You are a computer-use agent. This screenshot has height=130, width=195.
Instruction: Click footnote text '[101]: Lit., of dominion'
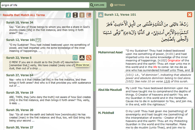click(158, 76)
